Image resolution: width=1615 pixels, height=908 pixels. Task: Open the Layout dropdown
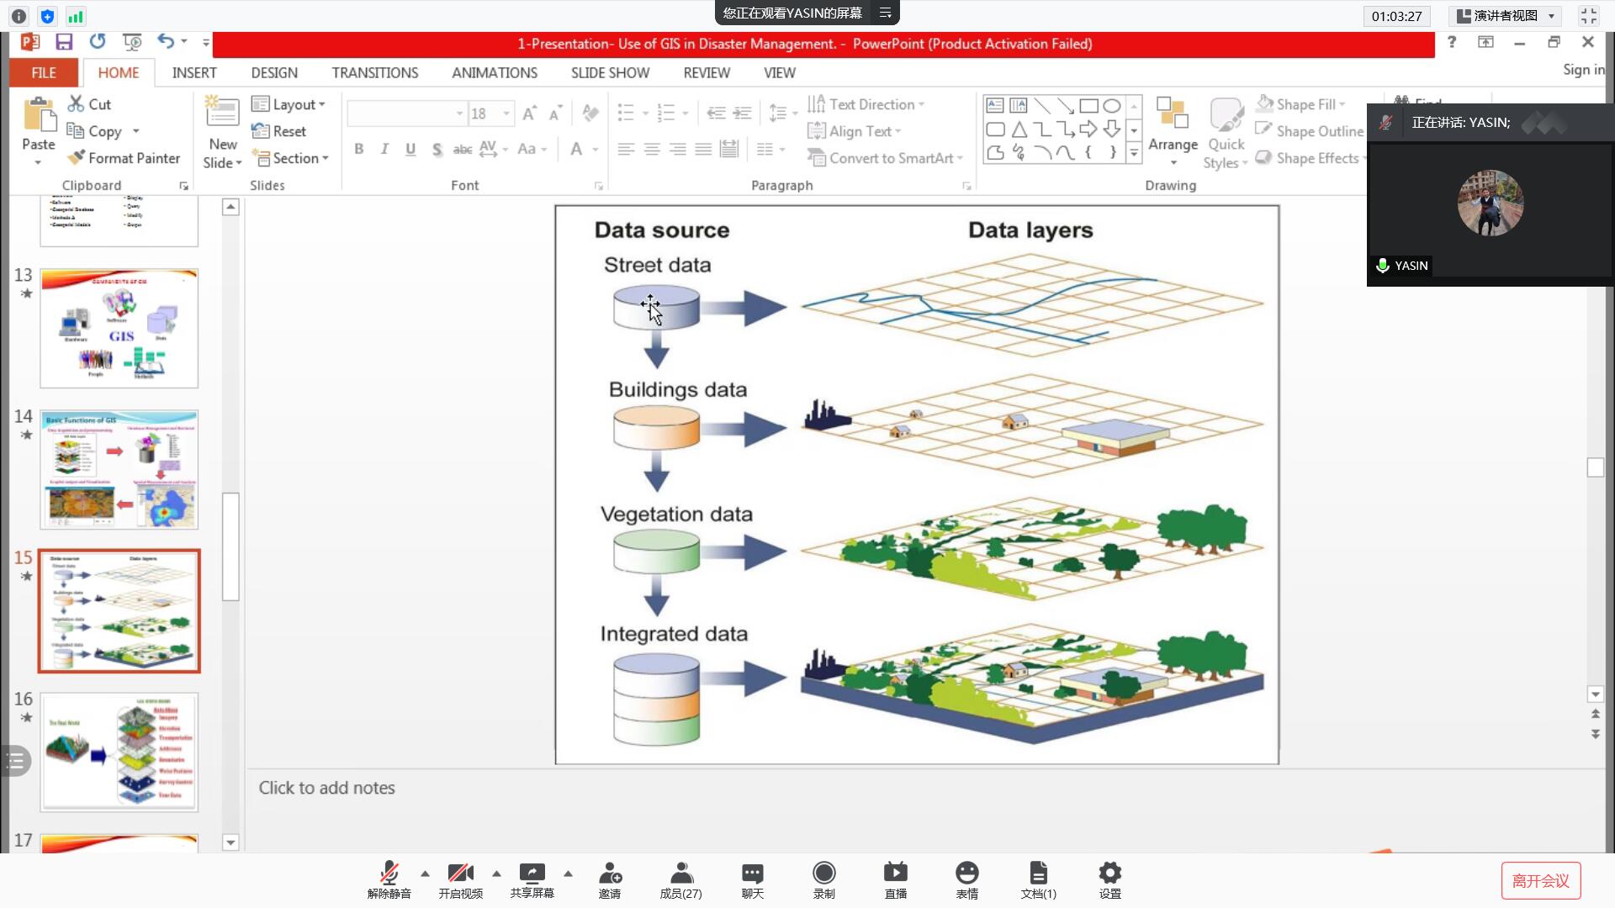(289, 104)
